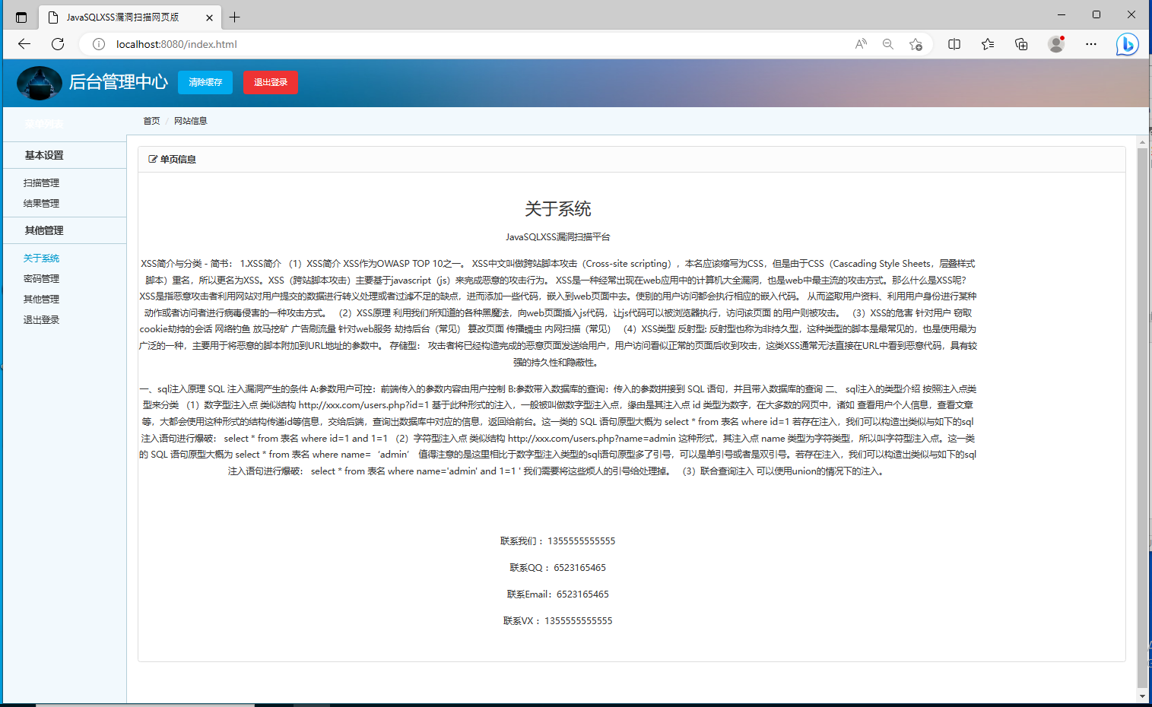Open split screen view in the browser

[954, 44]
